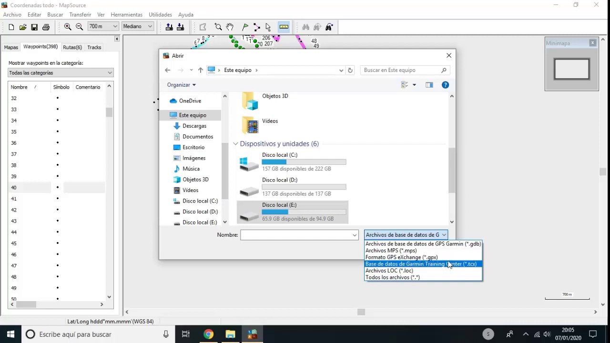Open the Archivo menu

[12, 15]
